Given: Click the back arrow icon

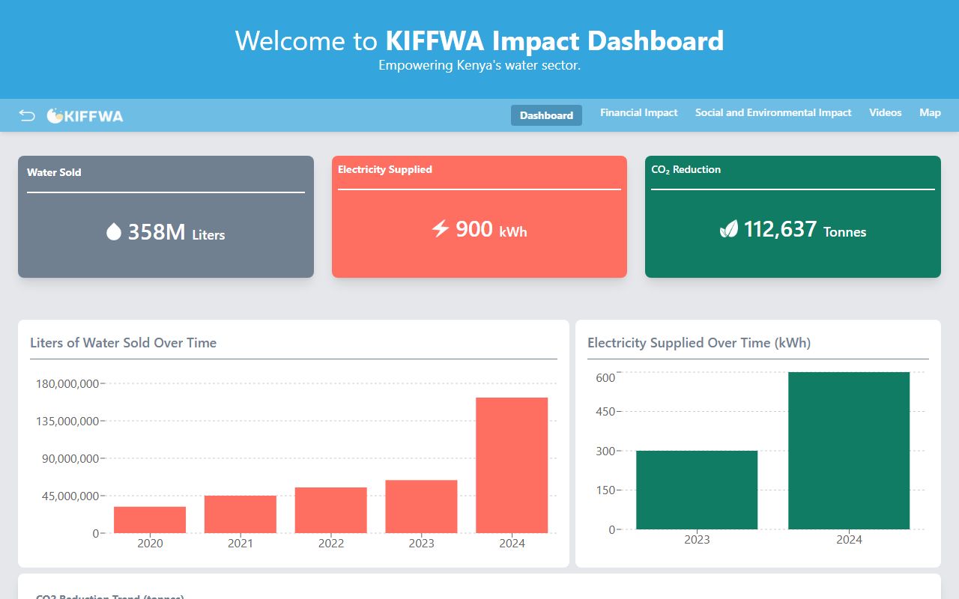Looking at the screenshot, I should 27,115.
